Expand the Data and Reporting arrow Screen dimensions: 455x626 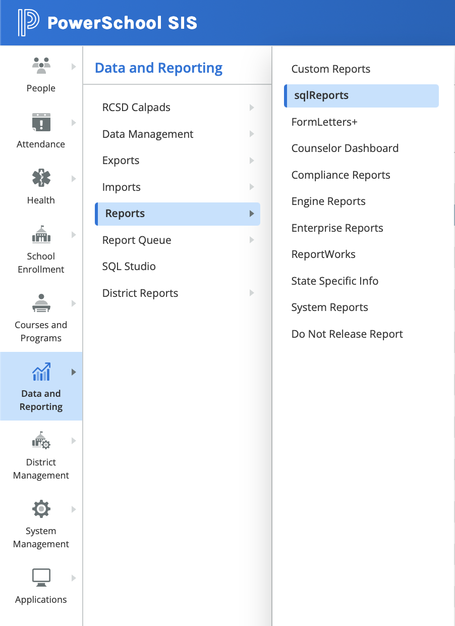click(x=74, y=372)
